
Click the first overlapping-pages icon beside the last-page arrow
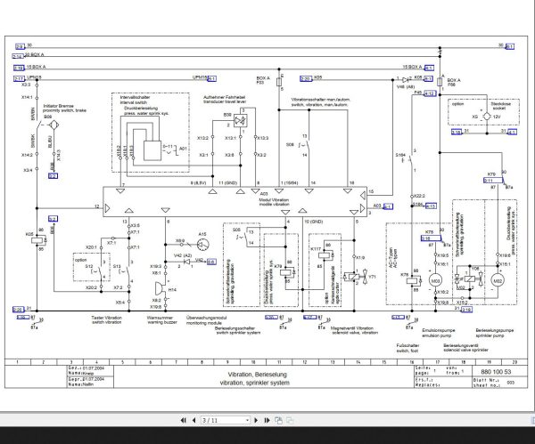[278, 420]
